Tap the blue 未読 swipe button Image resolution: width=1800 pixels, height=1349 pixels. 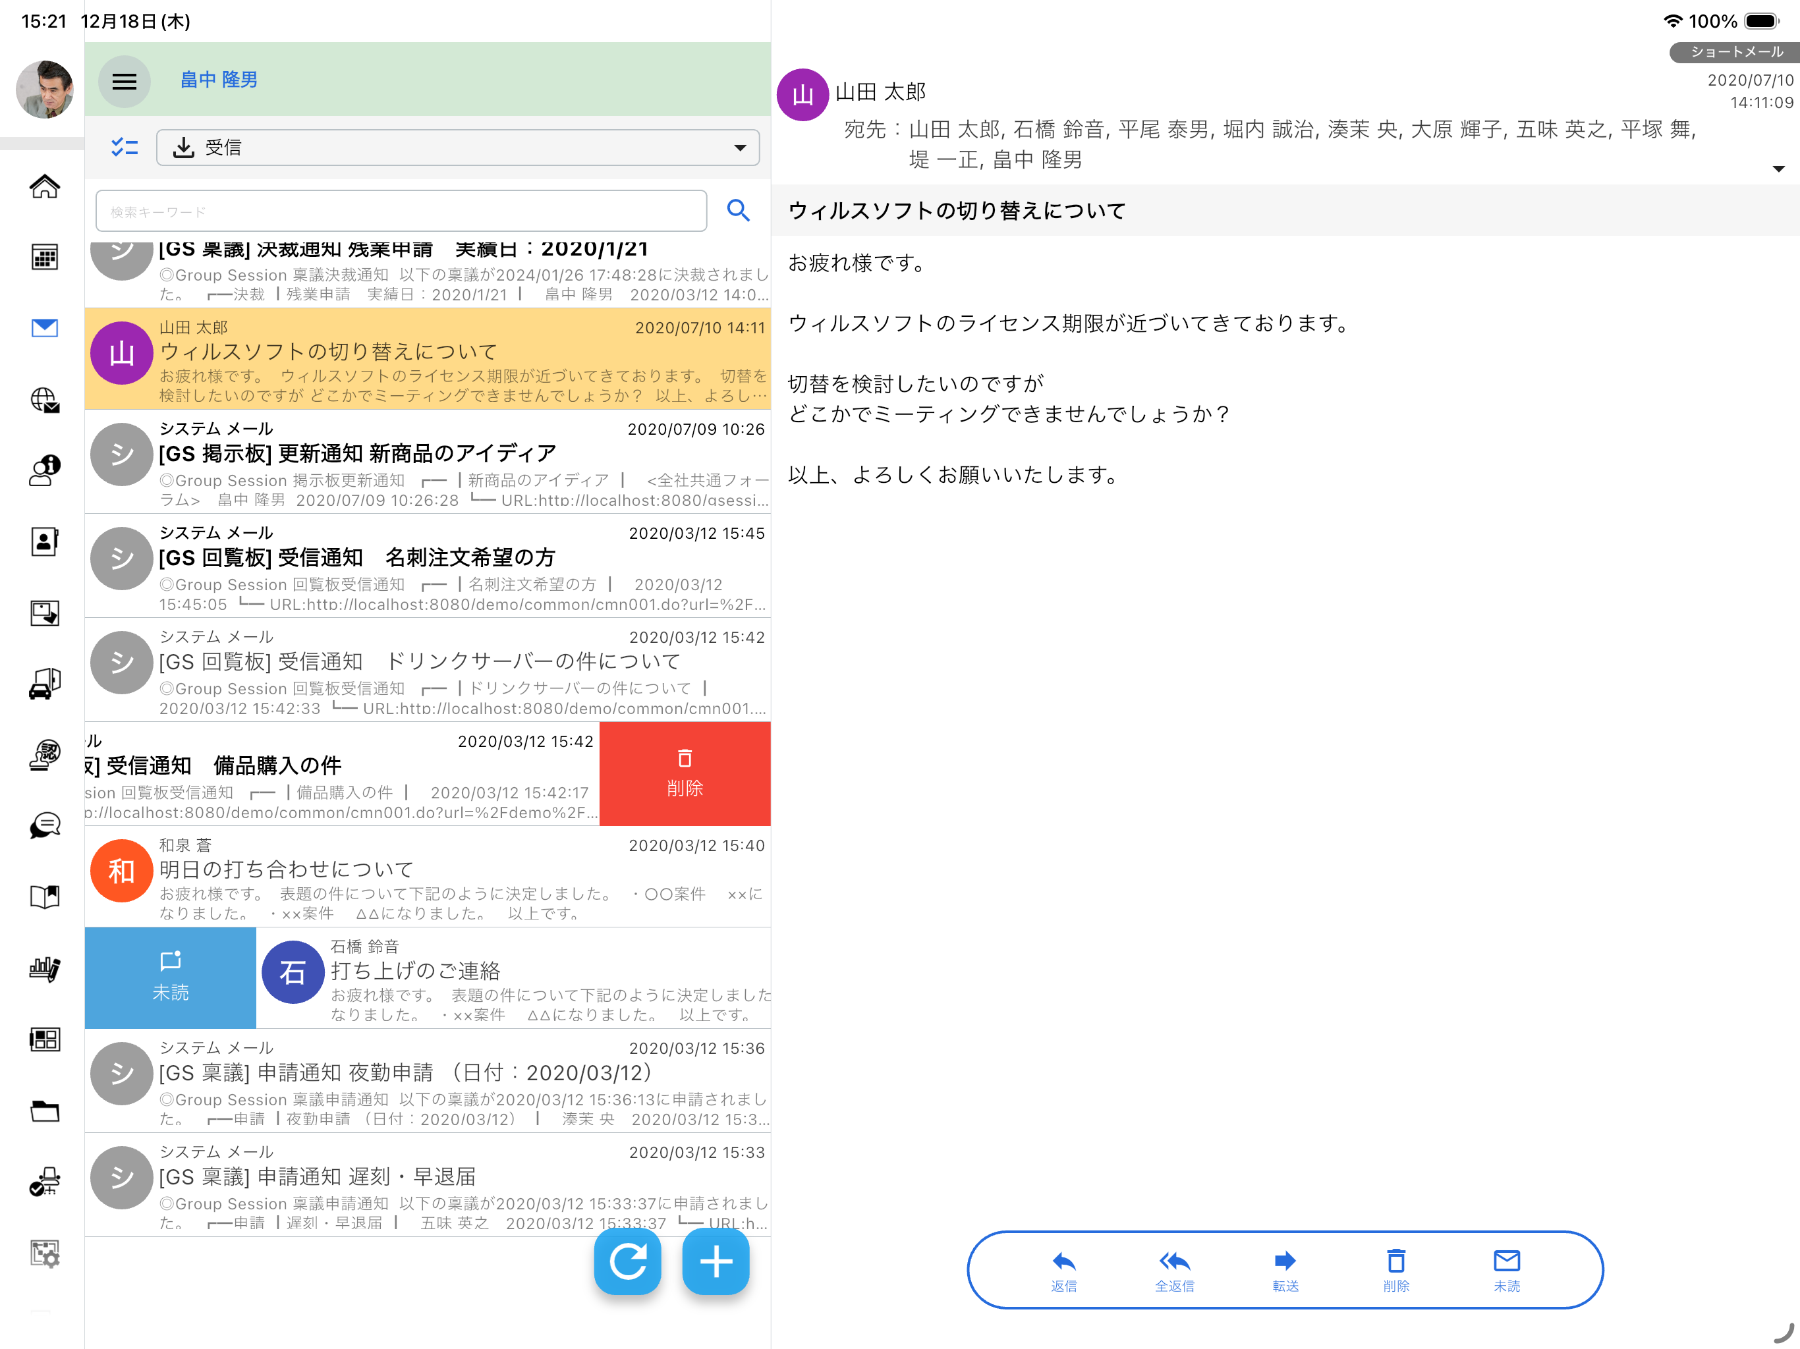point(170,977)
